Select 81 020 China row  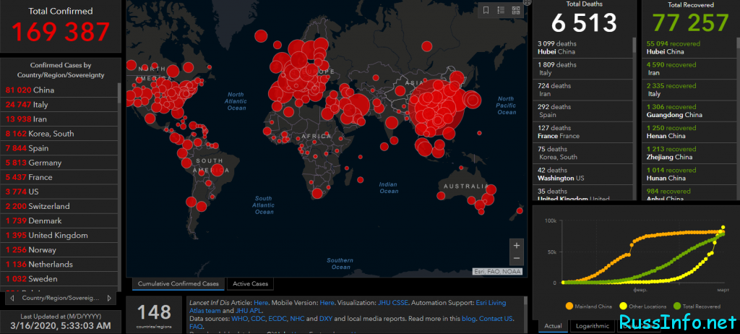tap(59, 90)
